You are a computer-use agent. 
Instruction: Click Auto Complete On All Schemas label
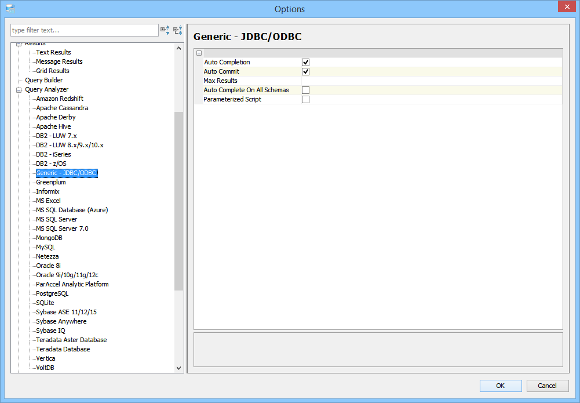click(x=246, y=90)
